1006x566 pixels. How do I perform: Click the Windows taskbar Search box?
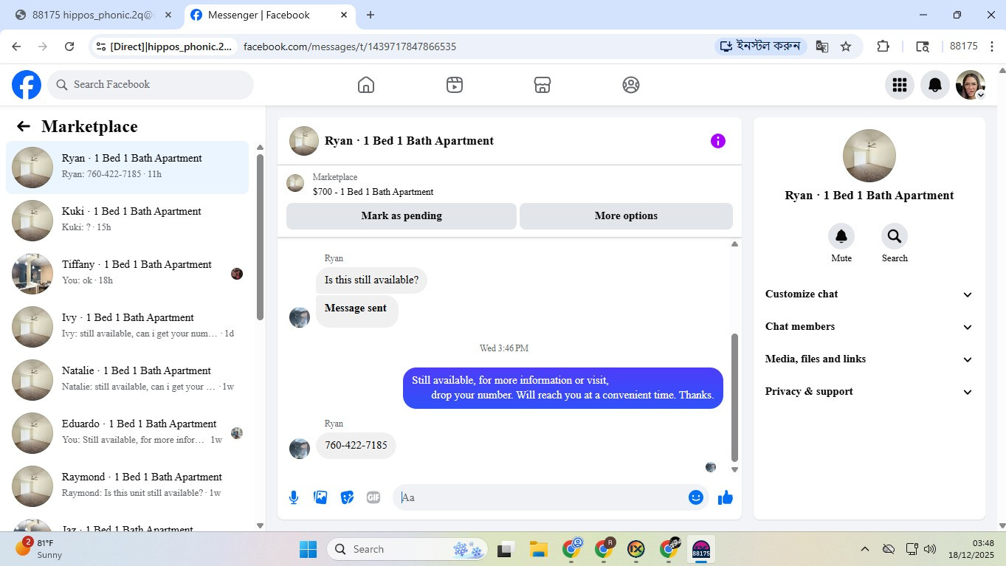[407, 549]
